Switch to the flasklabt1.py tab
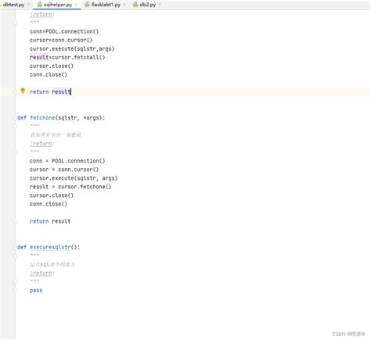 click(106, 5)
